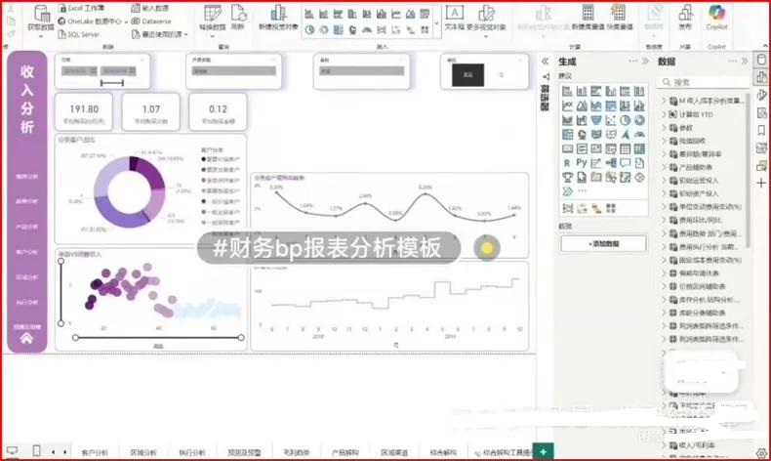771x461 pixels.
Task: Expand the 计算组 YTD table
Action: [664, 114]
